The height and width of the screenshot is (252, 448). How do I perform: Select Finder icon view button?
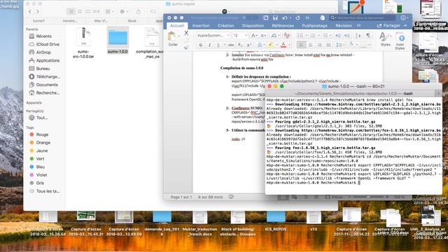[x=71, y=11]
